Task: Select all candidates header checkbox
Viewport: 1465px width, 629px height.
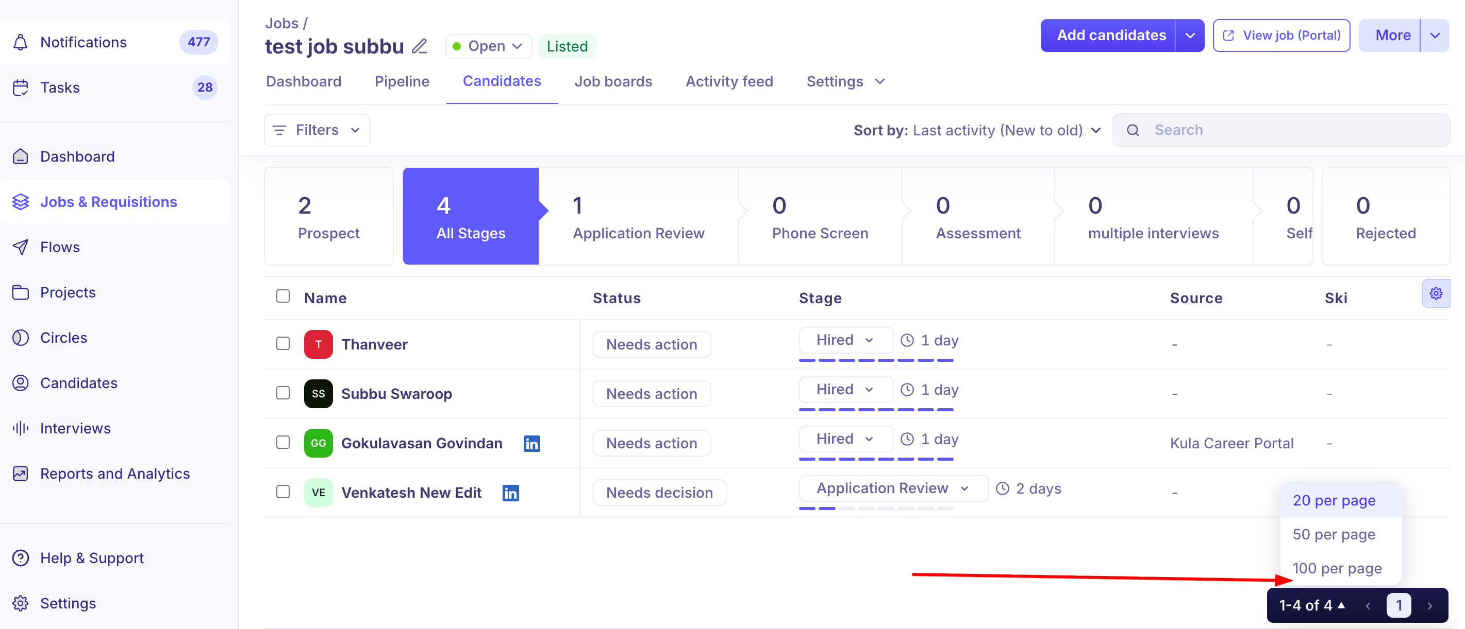Action: [x=283, y=296]
